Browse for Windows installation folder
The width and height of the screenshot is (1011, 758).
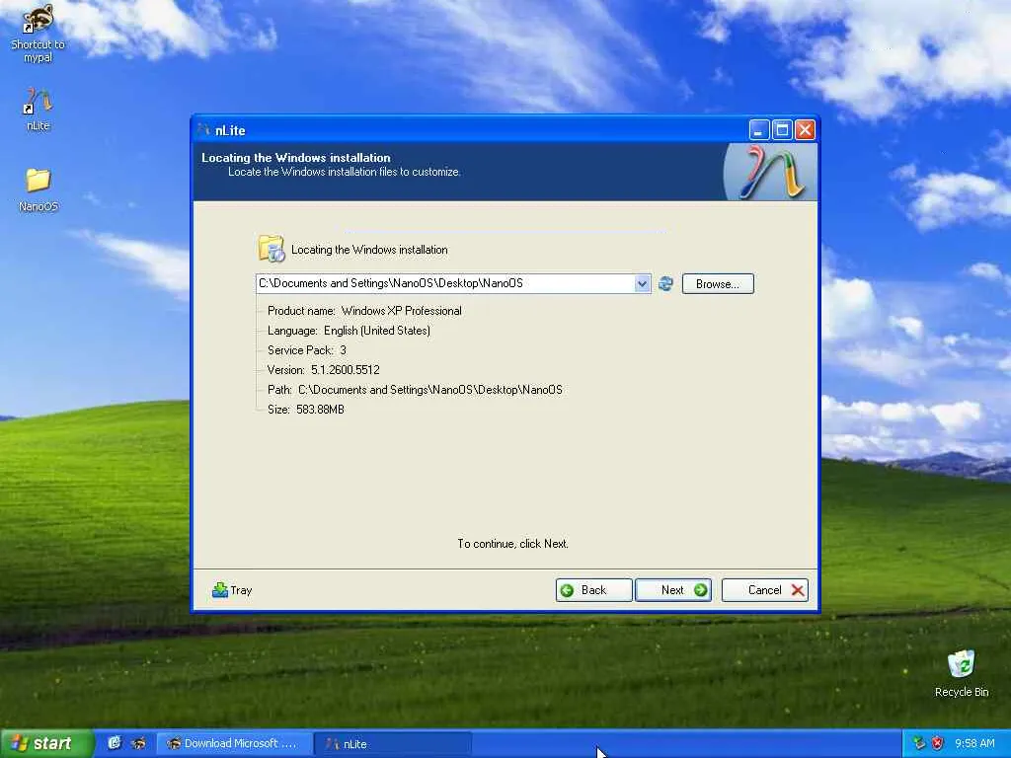pyautogui.click(x=718, y=283)
